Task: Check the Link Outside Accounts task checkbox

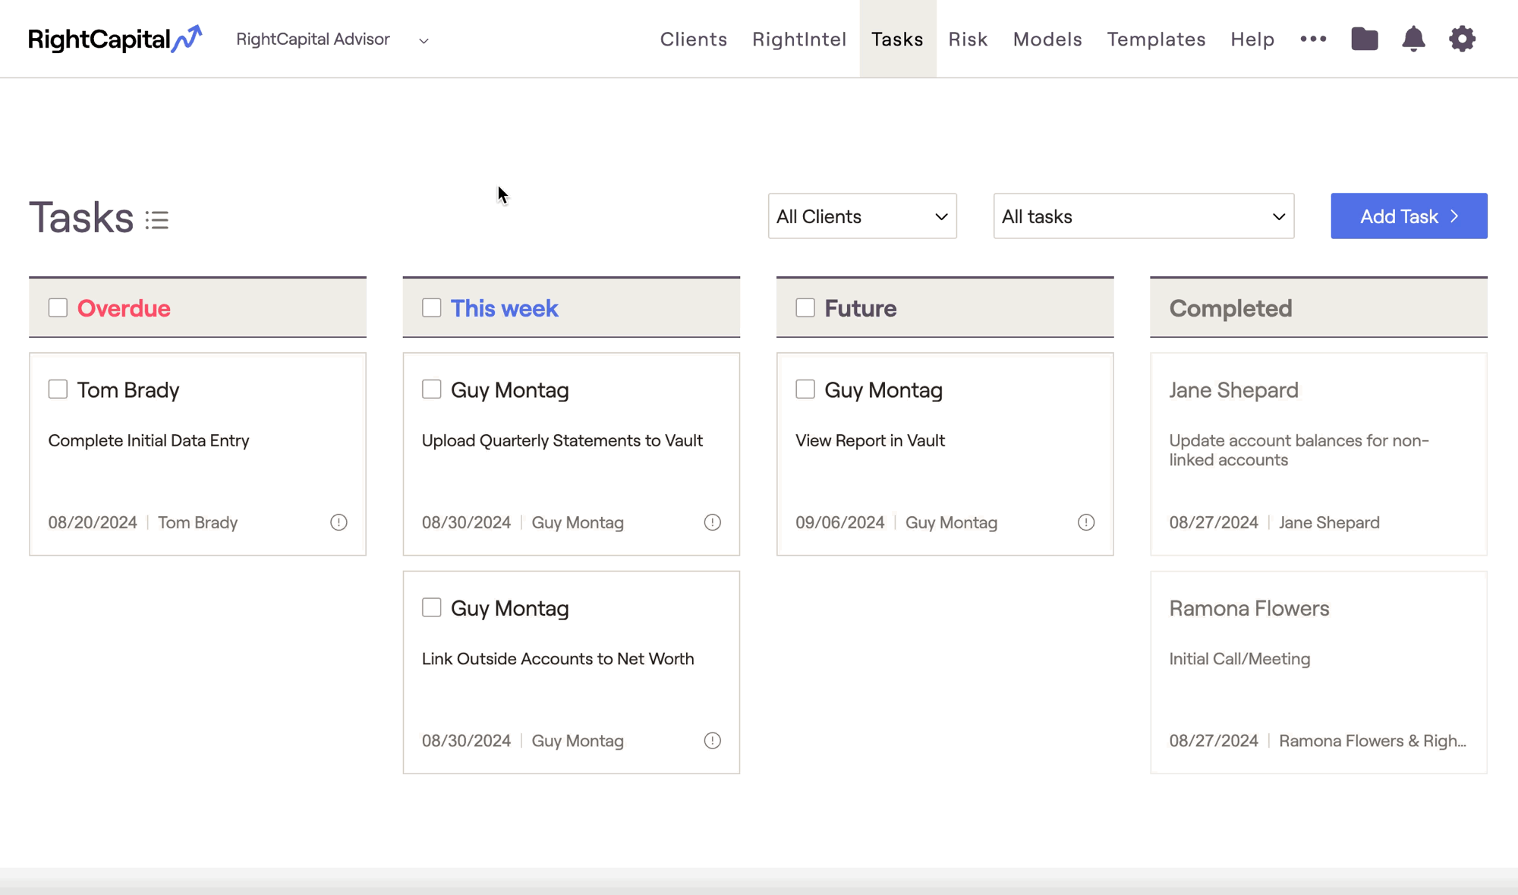Action: [431, 608]
